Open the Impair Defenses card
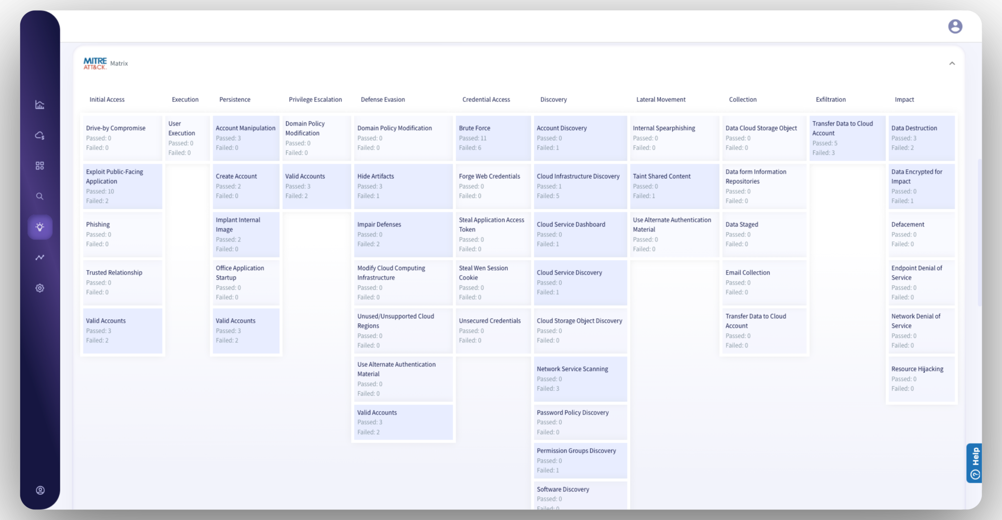1002x520 pixels. [403, 234]
